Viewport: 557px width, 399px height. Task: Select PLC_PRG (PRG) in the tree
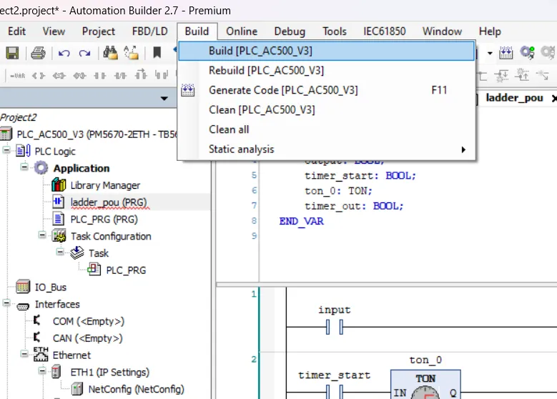pos(104,220)
